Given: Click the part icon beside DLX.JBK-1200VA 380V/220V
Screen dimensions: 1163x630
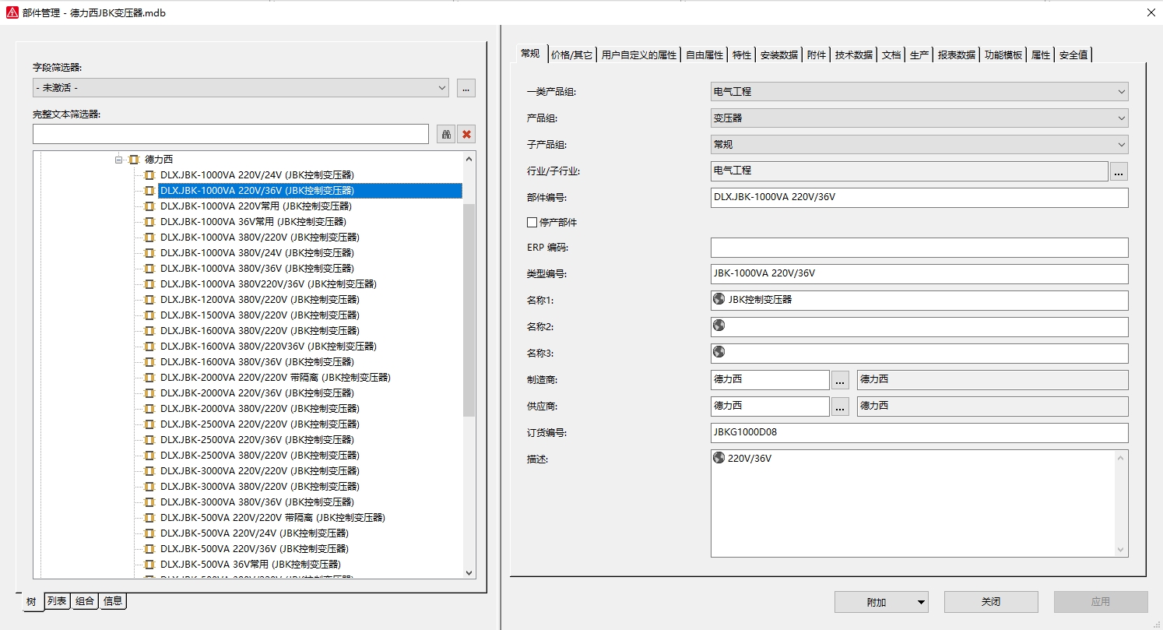Looking at the screenshot, I should pyautogui.click(x=149, y=299).
